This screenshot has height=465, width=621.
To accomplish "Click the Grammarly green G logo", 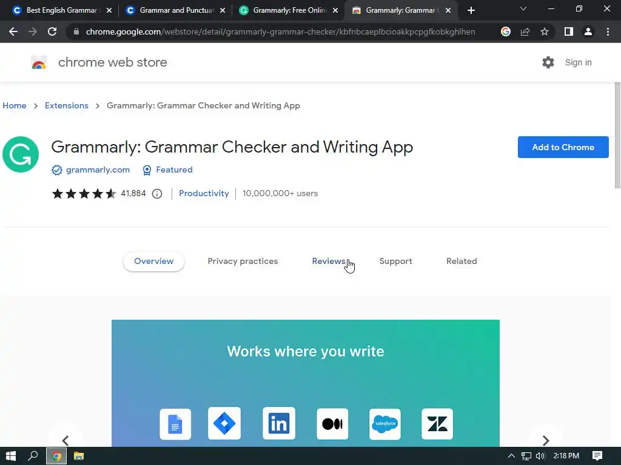I will pyautogui.click(x=21, y=154).
